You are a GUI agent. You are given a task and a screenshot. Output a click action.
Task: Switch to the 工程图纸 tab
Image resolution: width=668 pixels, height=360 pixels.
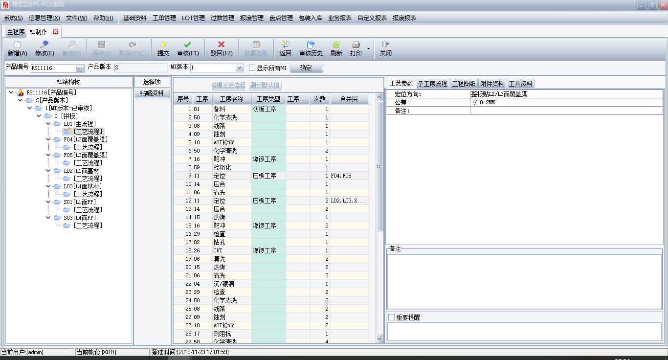click(x=463, y=83)
